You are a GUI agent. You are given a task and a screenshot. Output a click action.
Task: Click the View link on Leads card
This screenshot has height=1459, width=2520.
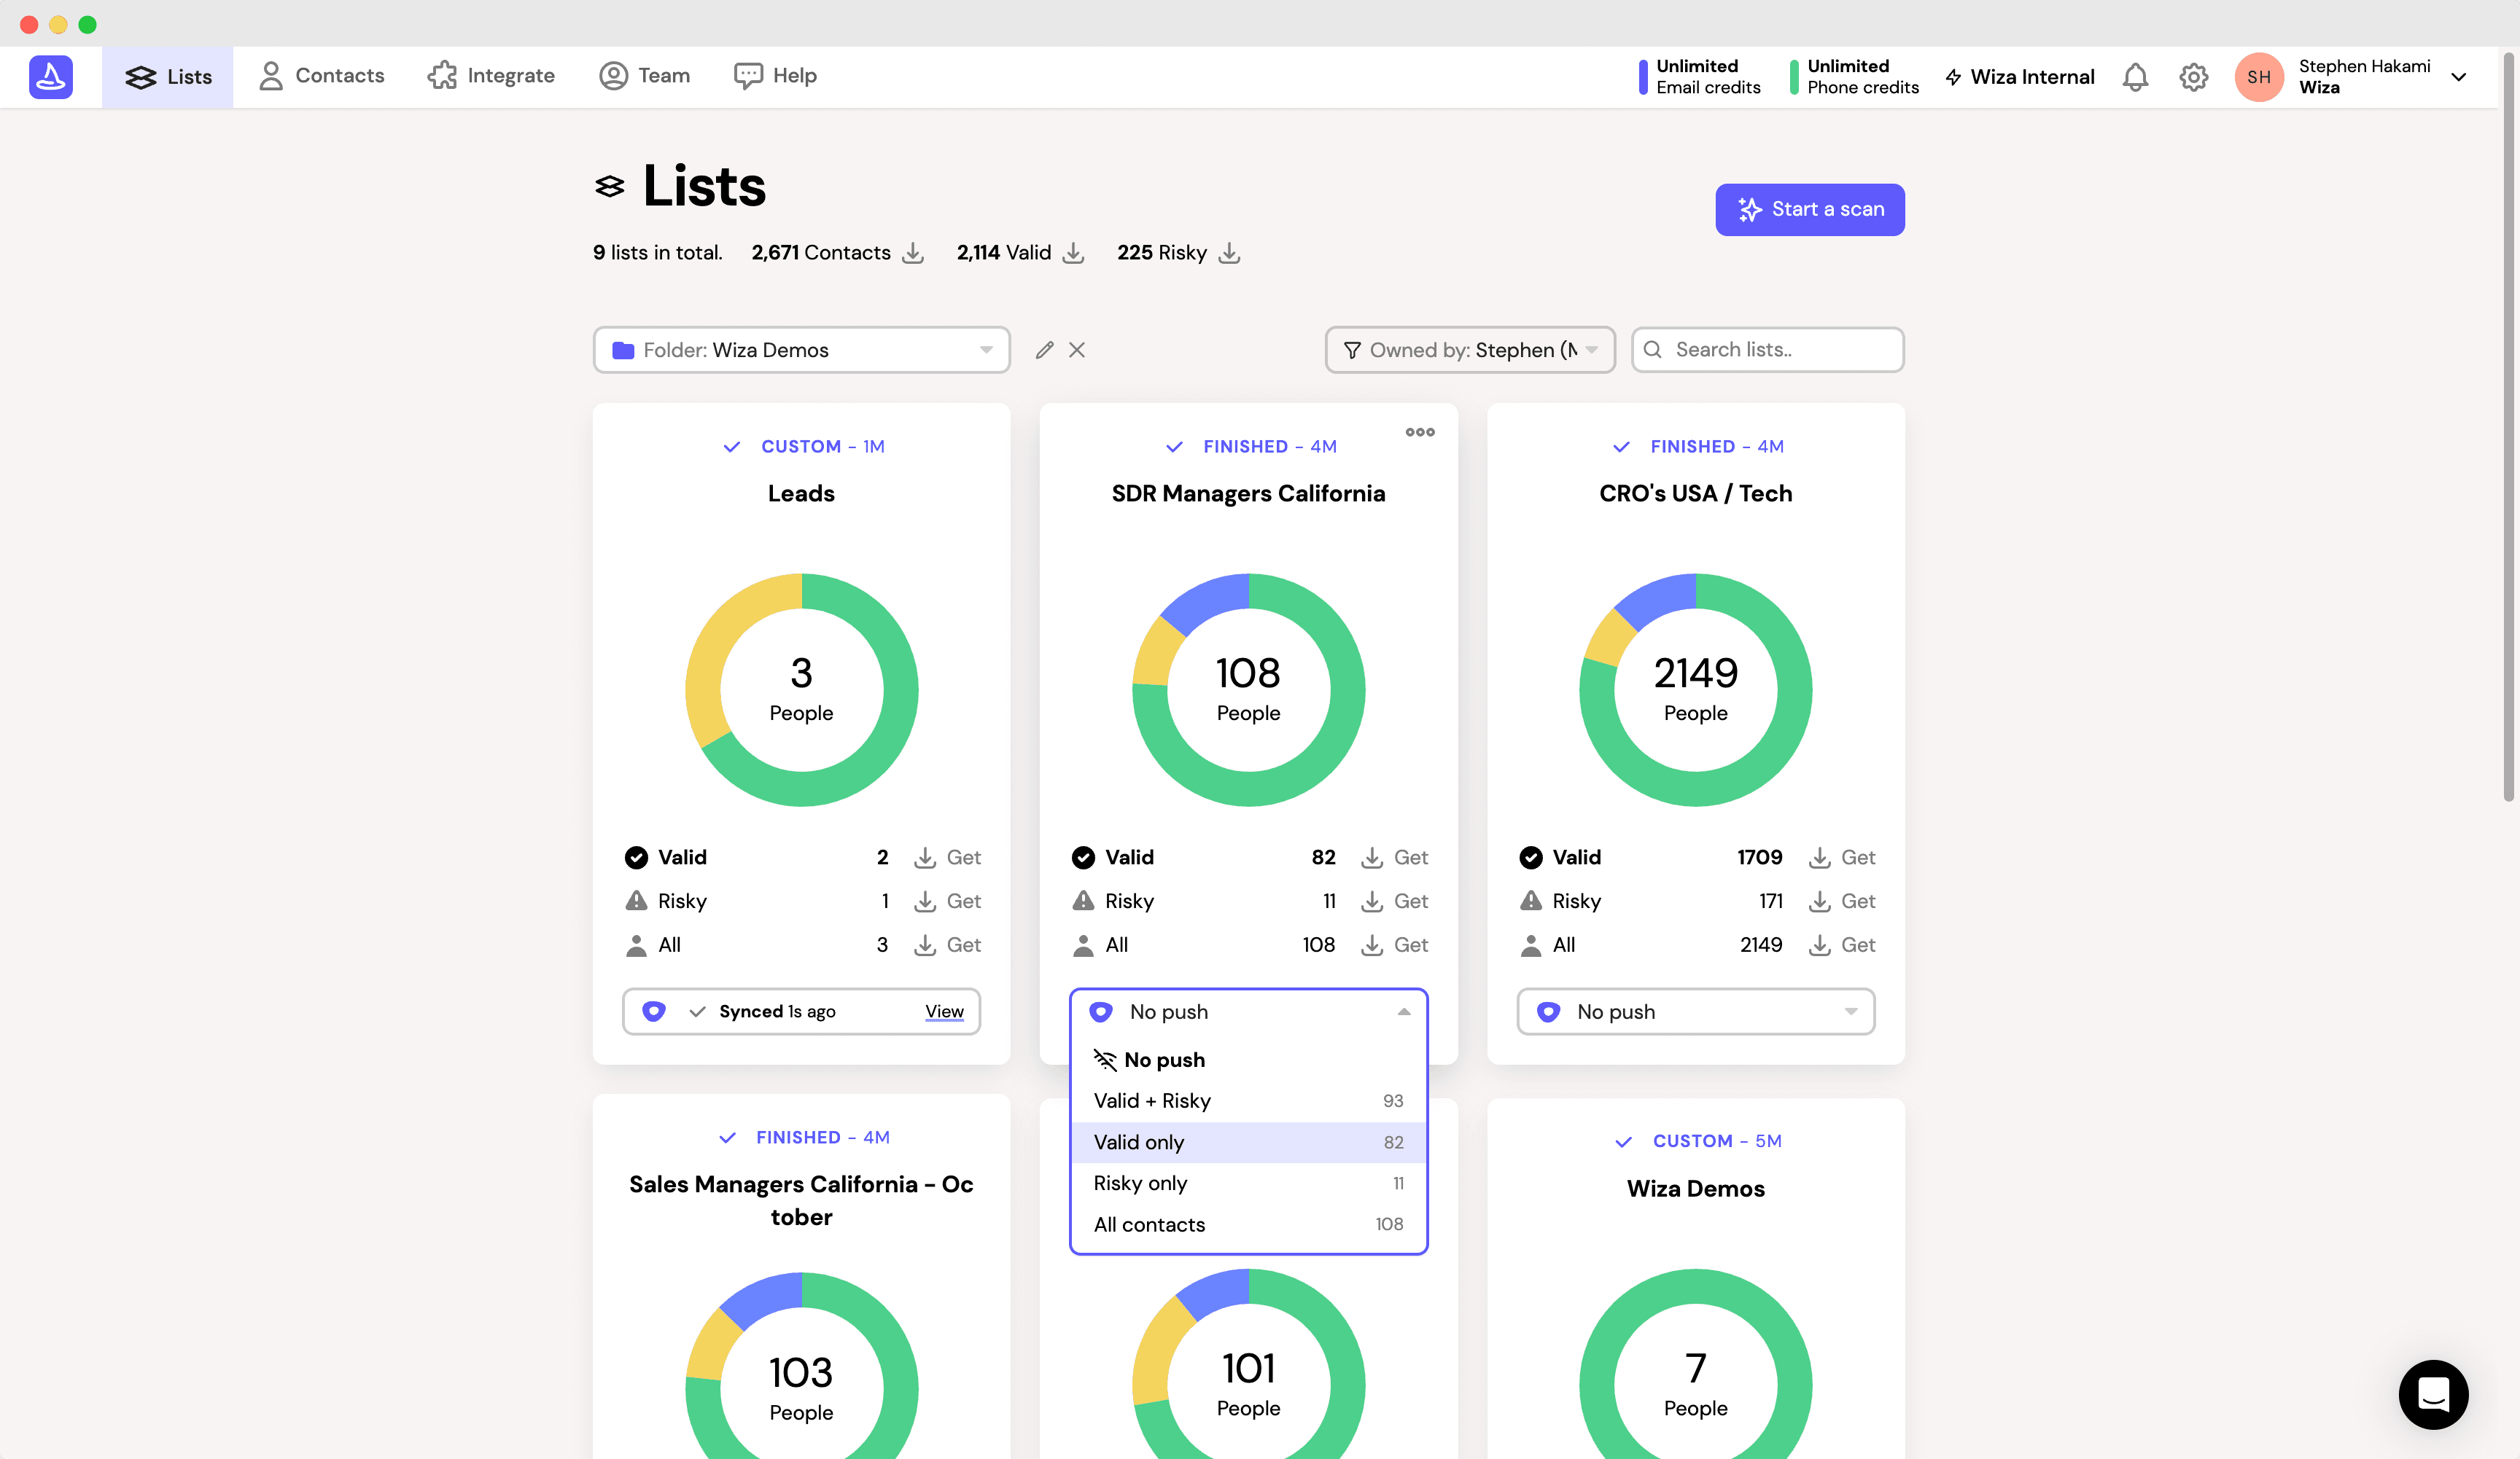click(944, 1012)
